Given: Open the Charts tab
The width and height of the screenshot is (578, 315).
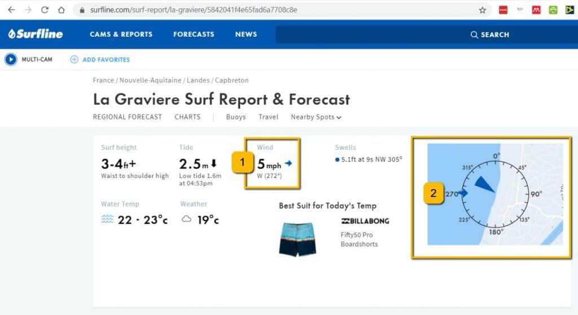Looking at the screenshot, I should click(x=187, y=117).
